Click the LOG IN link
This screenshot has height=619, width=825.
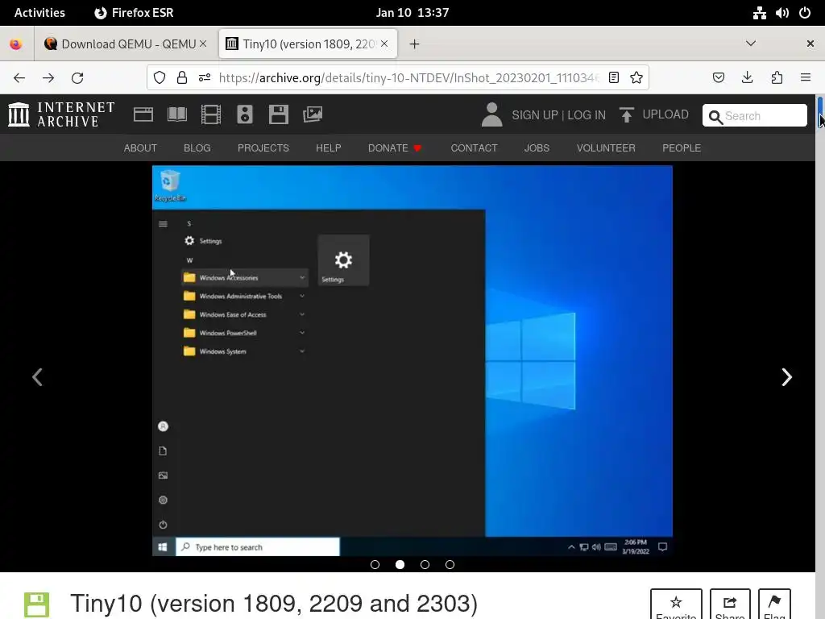[587, 115]
